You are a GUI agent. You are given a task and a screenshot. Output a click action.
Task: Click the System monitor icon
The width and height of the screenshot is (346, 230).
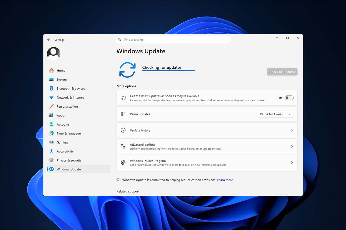tap(51, 80)
